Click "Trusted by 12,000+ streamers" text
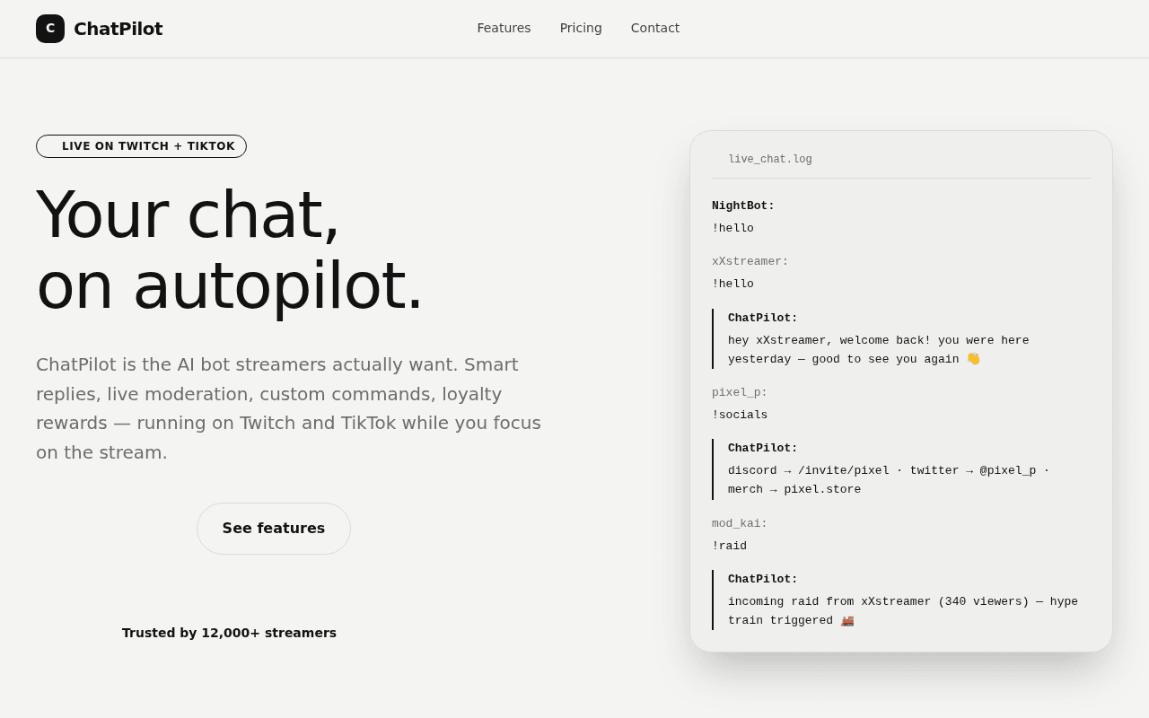Viewport: 1149px width, 718px height. coord(229,633)
